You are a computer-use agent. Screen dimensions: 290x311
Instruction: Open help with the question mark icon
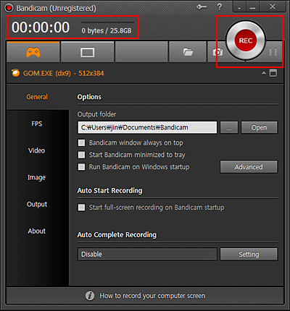click(219, 7)
